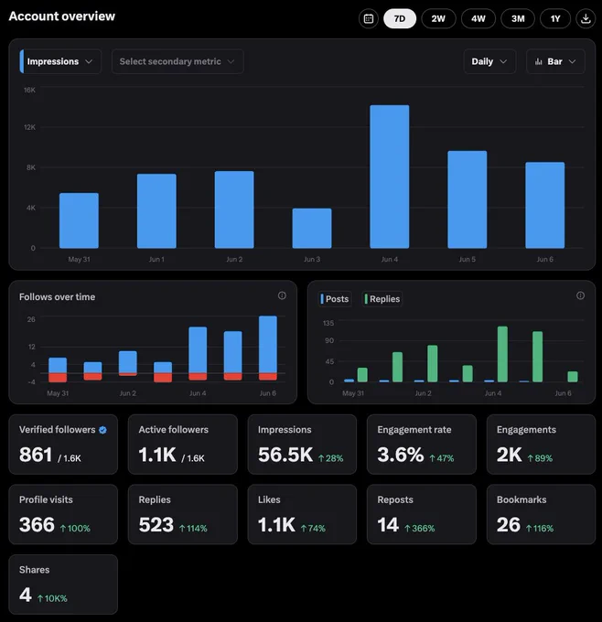This screenshot has height=622, width=602.
Task: Click the Account overview heading
Action: [x=62, y=16]
